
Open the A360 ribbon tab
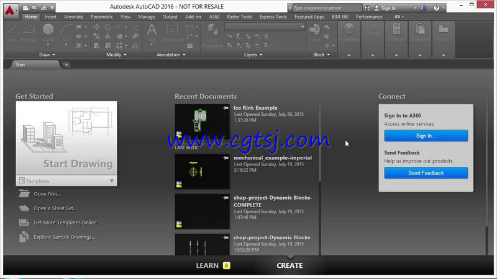coord(214,17)
